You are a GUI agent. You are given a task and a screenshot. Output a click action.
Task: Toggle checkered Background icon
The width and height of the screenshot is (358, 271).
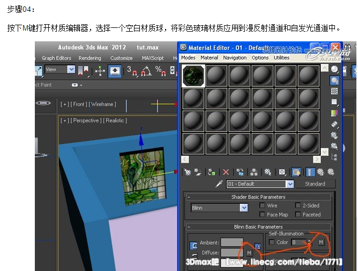pyautogui.click(x=334, y=91)
